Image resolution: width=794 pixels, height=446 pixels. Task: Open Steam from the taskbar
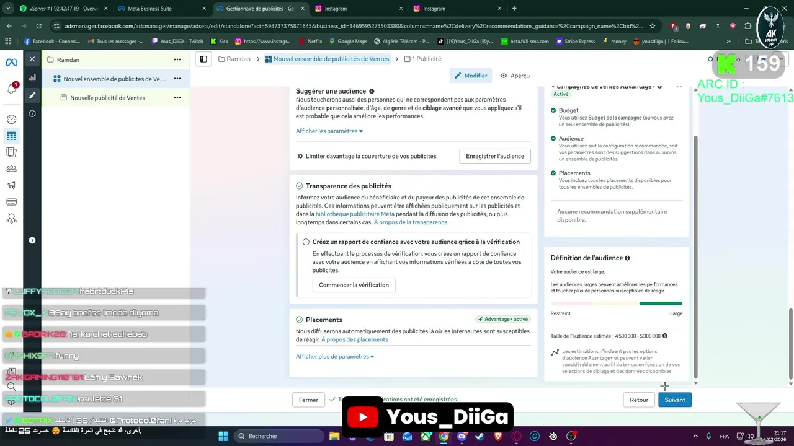pyautogui.click(x=480, y=436)
